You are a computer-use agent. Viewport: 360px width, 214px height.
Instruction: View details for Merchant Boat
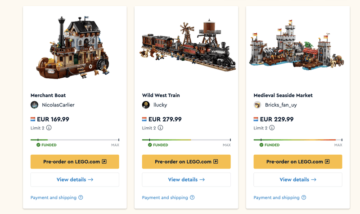point(75,179)
